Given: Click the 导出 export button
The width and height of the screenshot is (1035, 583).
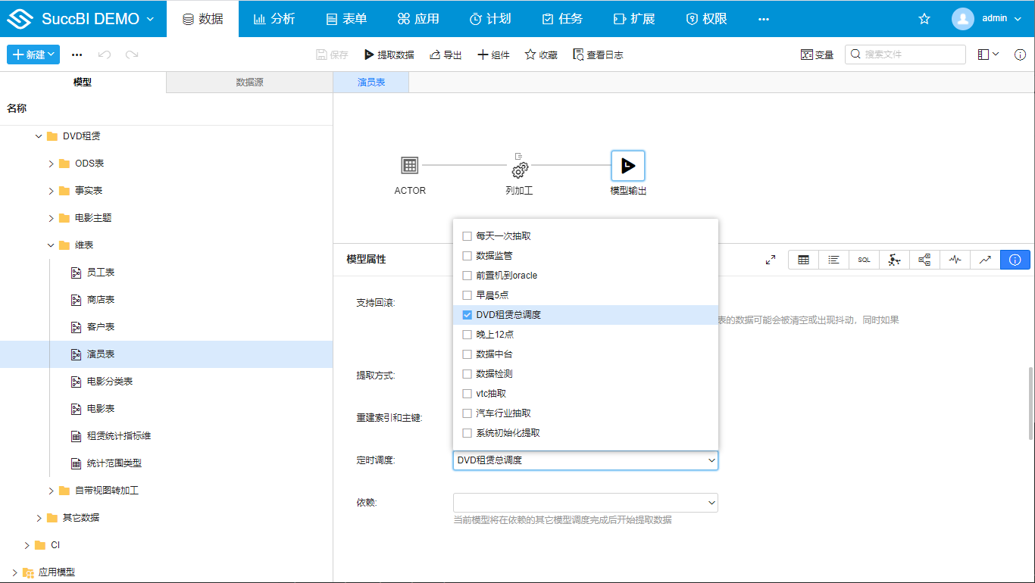Looking at the screenshot, I should pyautogui.click(x=445, y=54).
